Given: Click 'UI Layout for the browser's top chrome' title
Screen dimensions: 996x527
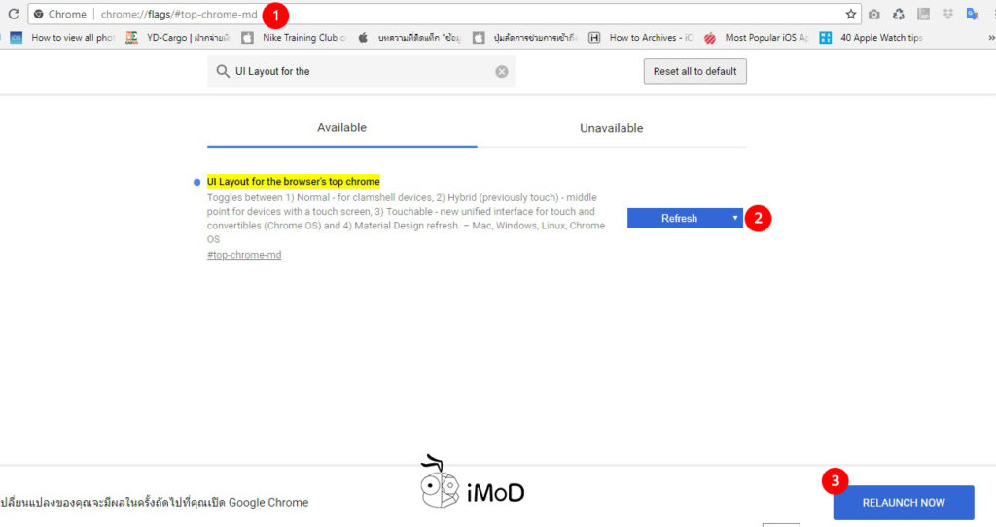Looking at the screenshot, I should (294, 181).
